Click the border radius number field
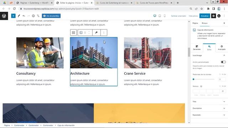The width and height of the screenshot is (228, 128). coord(222,79)
